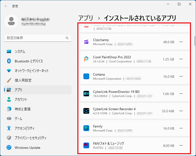Click the 時刻と言語 globe clock icon

tap(9, 109)
